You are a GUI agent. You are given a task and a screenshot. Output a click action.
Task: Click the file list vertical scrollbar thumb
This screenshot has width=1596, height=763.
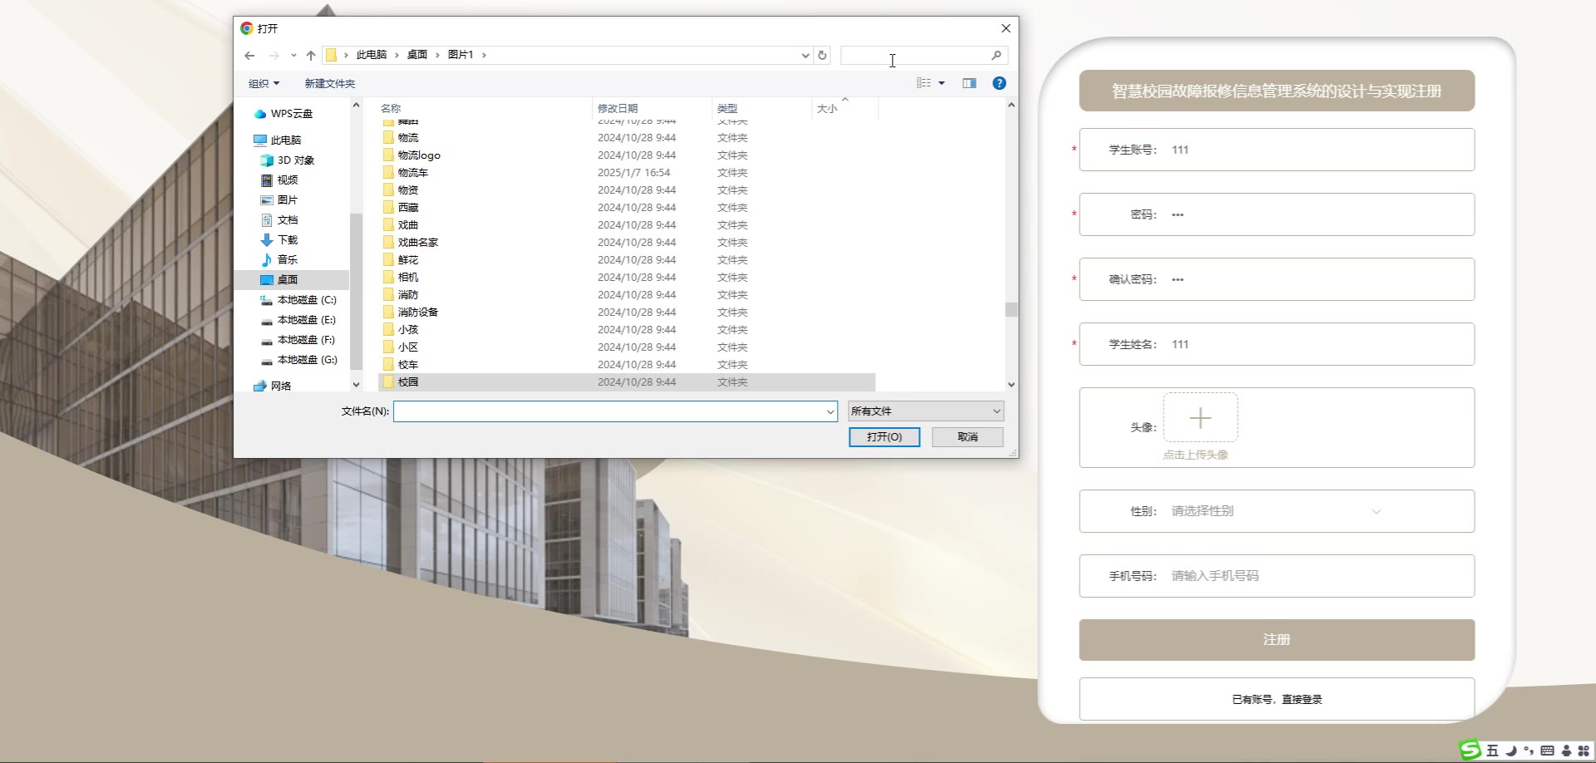1011,309
